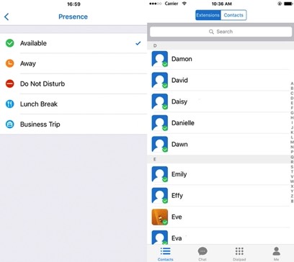Open contact name Daisy

point(179,101)
